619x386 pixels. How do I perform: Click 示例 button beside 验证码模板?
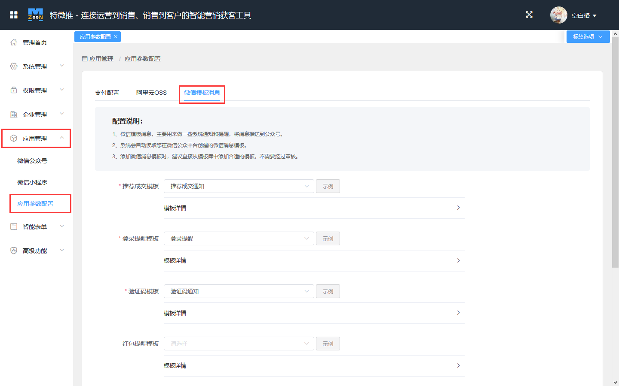pyautogui.click(x=328, y=291)
